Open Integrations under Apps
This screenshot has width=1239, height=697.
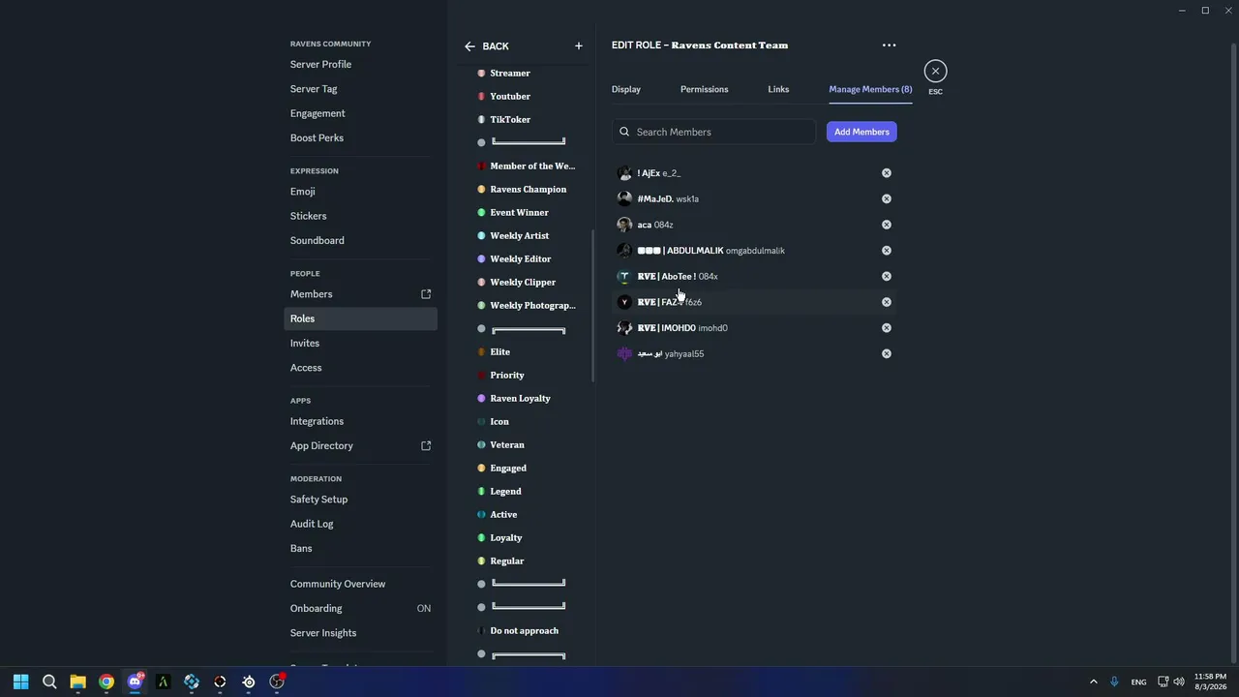coord(361,421)
